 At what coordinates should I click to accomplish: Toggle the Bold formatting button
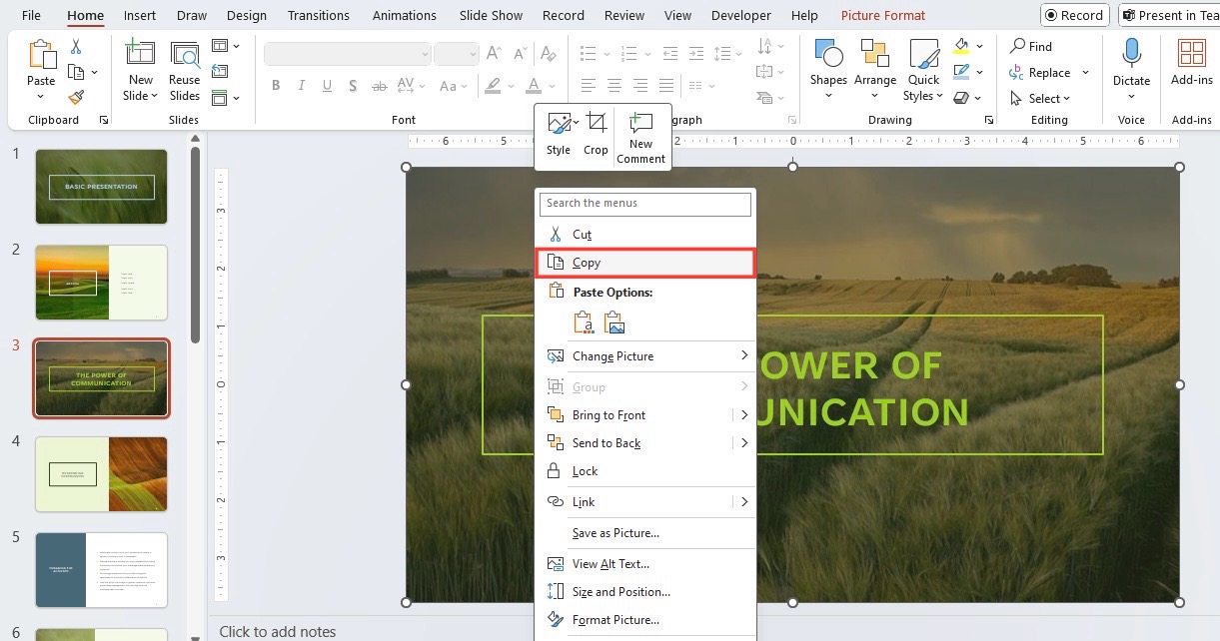(x=276, y=86)
